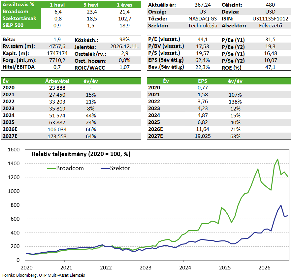Click the 2022 EPS growth 138%
This screenshot has width=293, height=279.
tap(235, 102)
